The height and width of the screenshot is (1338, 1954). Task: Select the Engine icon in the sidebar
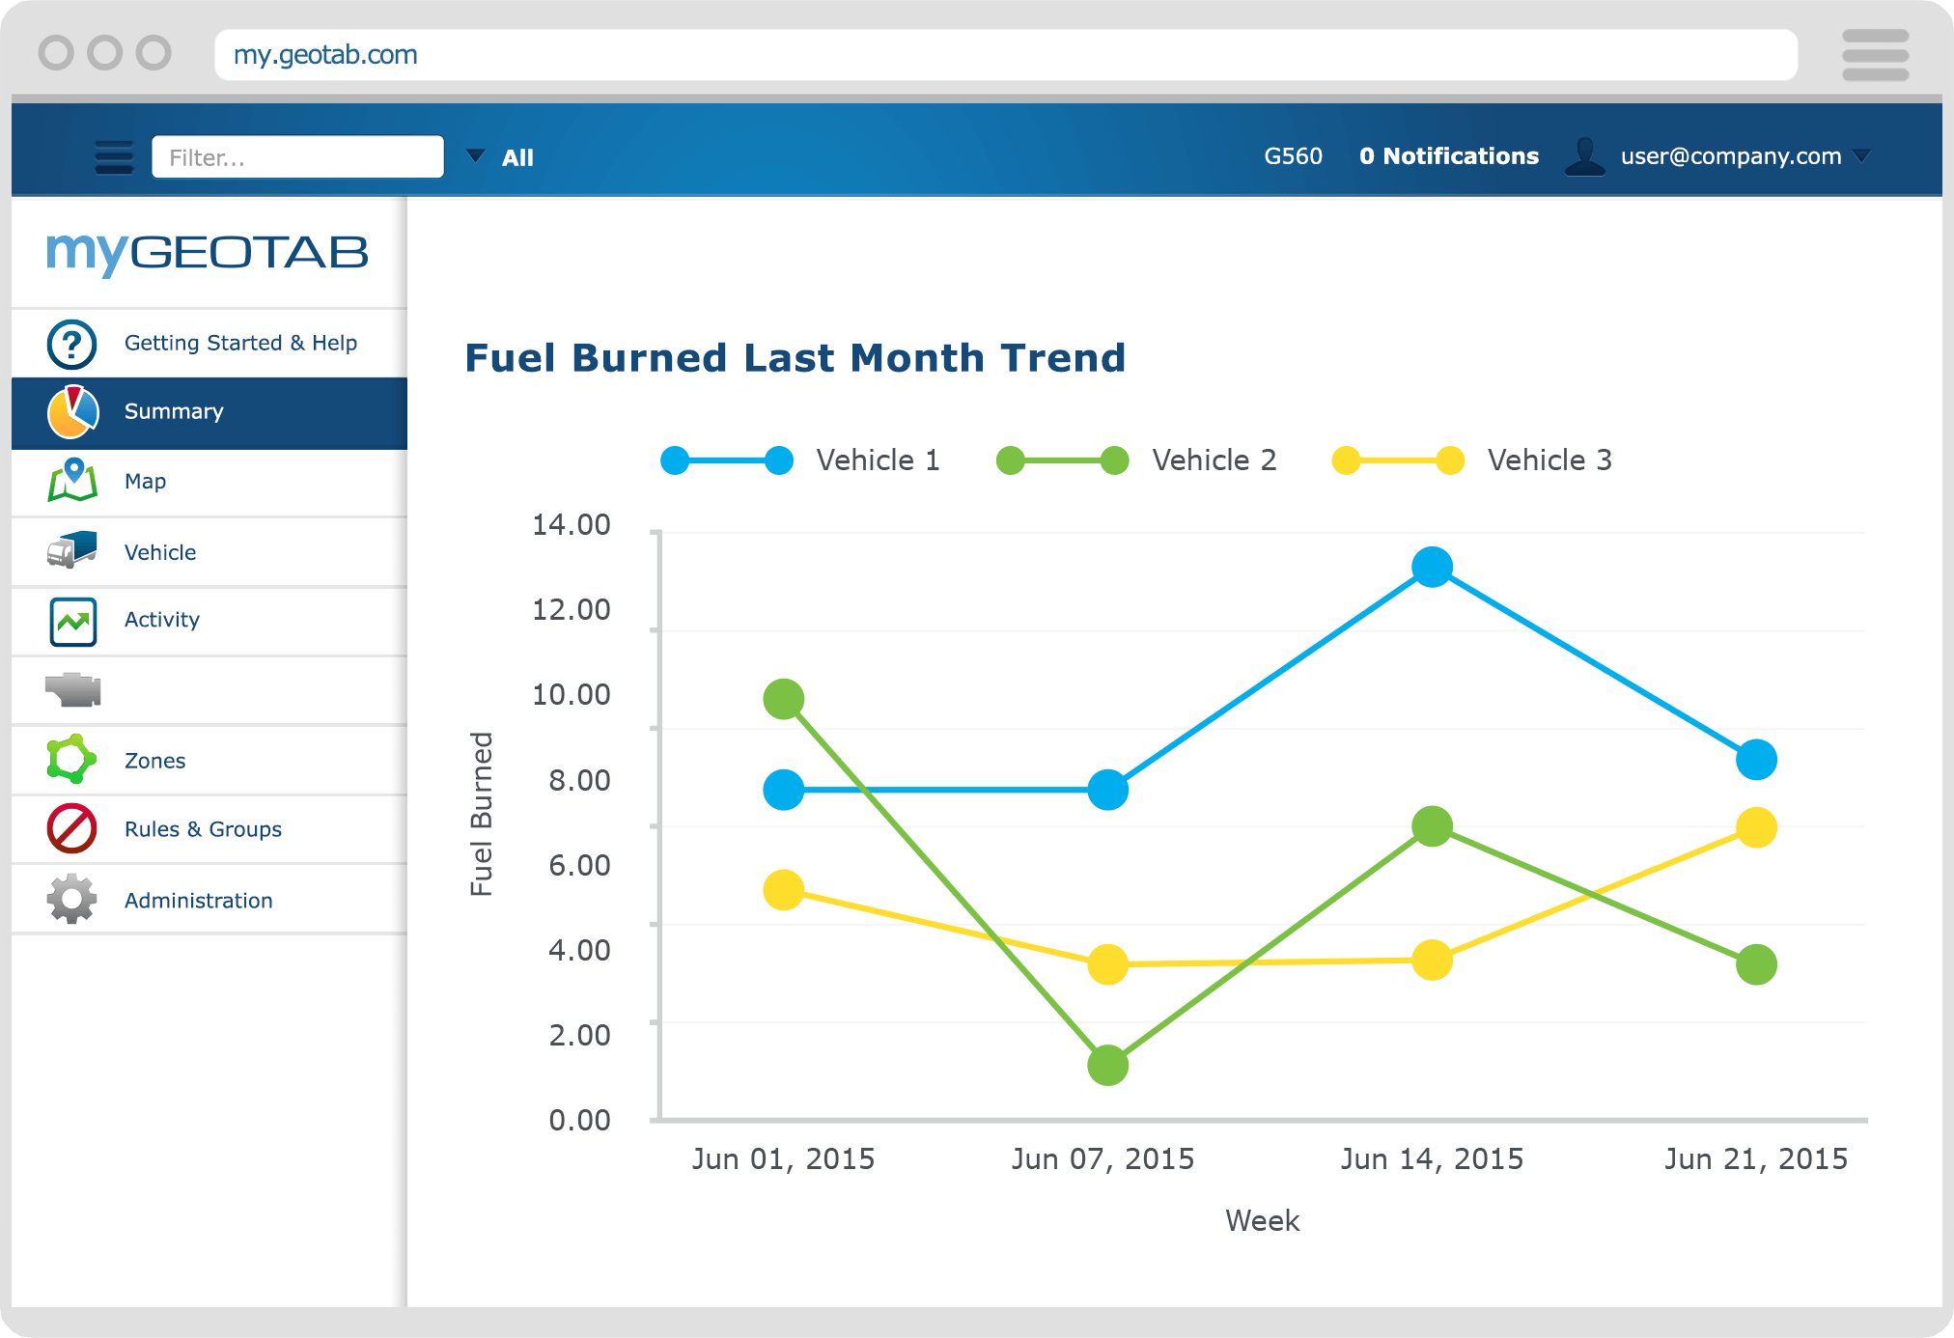pos(73,690)
